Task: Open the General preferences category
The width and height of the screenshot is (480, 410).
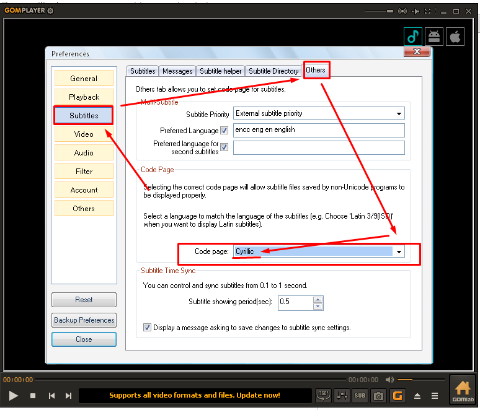Action: point(84,79)
